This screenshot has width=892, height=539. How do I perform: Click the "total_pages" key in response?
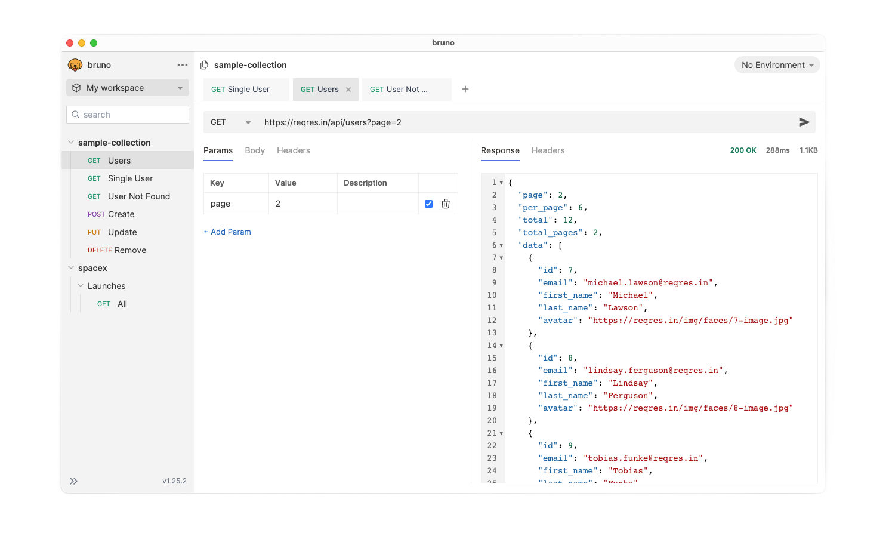[550, 233]
